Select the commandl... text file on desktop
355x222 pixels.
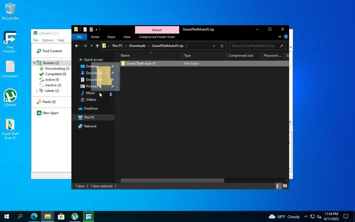tap(10, 69)
